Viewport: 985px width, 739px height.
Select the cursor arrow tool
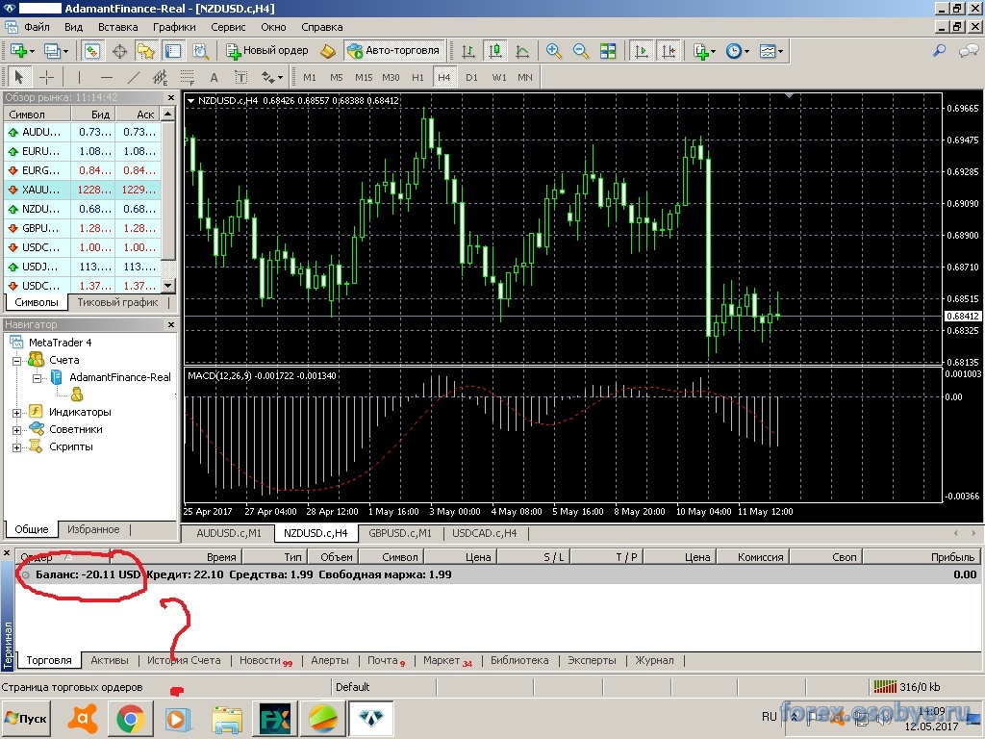click(18, 77)
